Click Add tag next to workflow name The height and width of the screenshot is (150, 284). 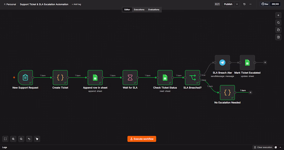76,4
